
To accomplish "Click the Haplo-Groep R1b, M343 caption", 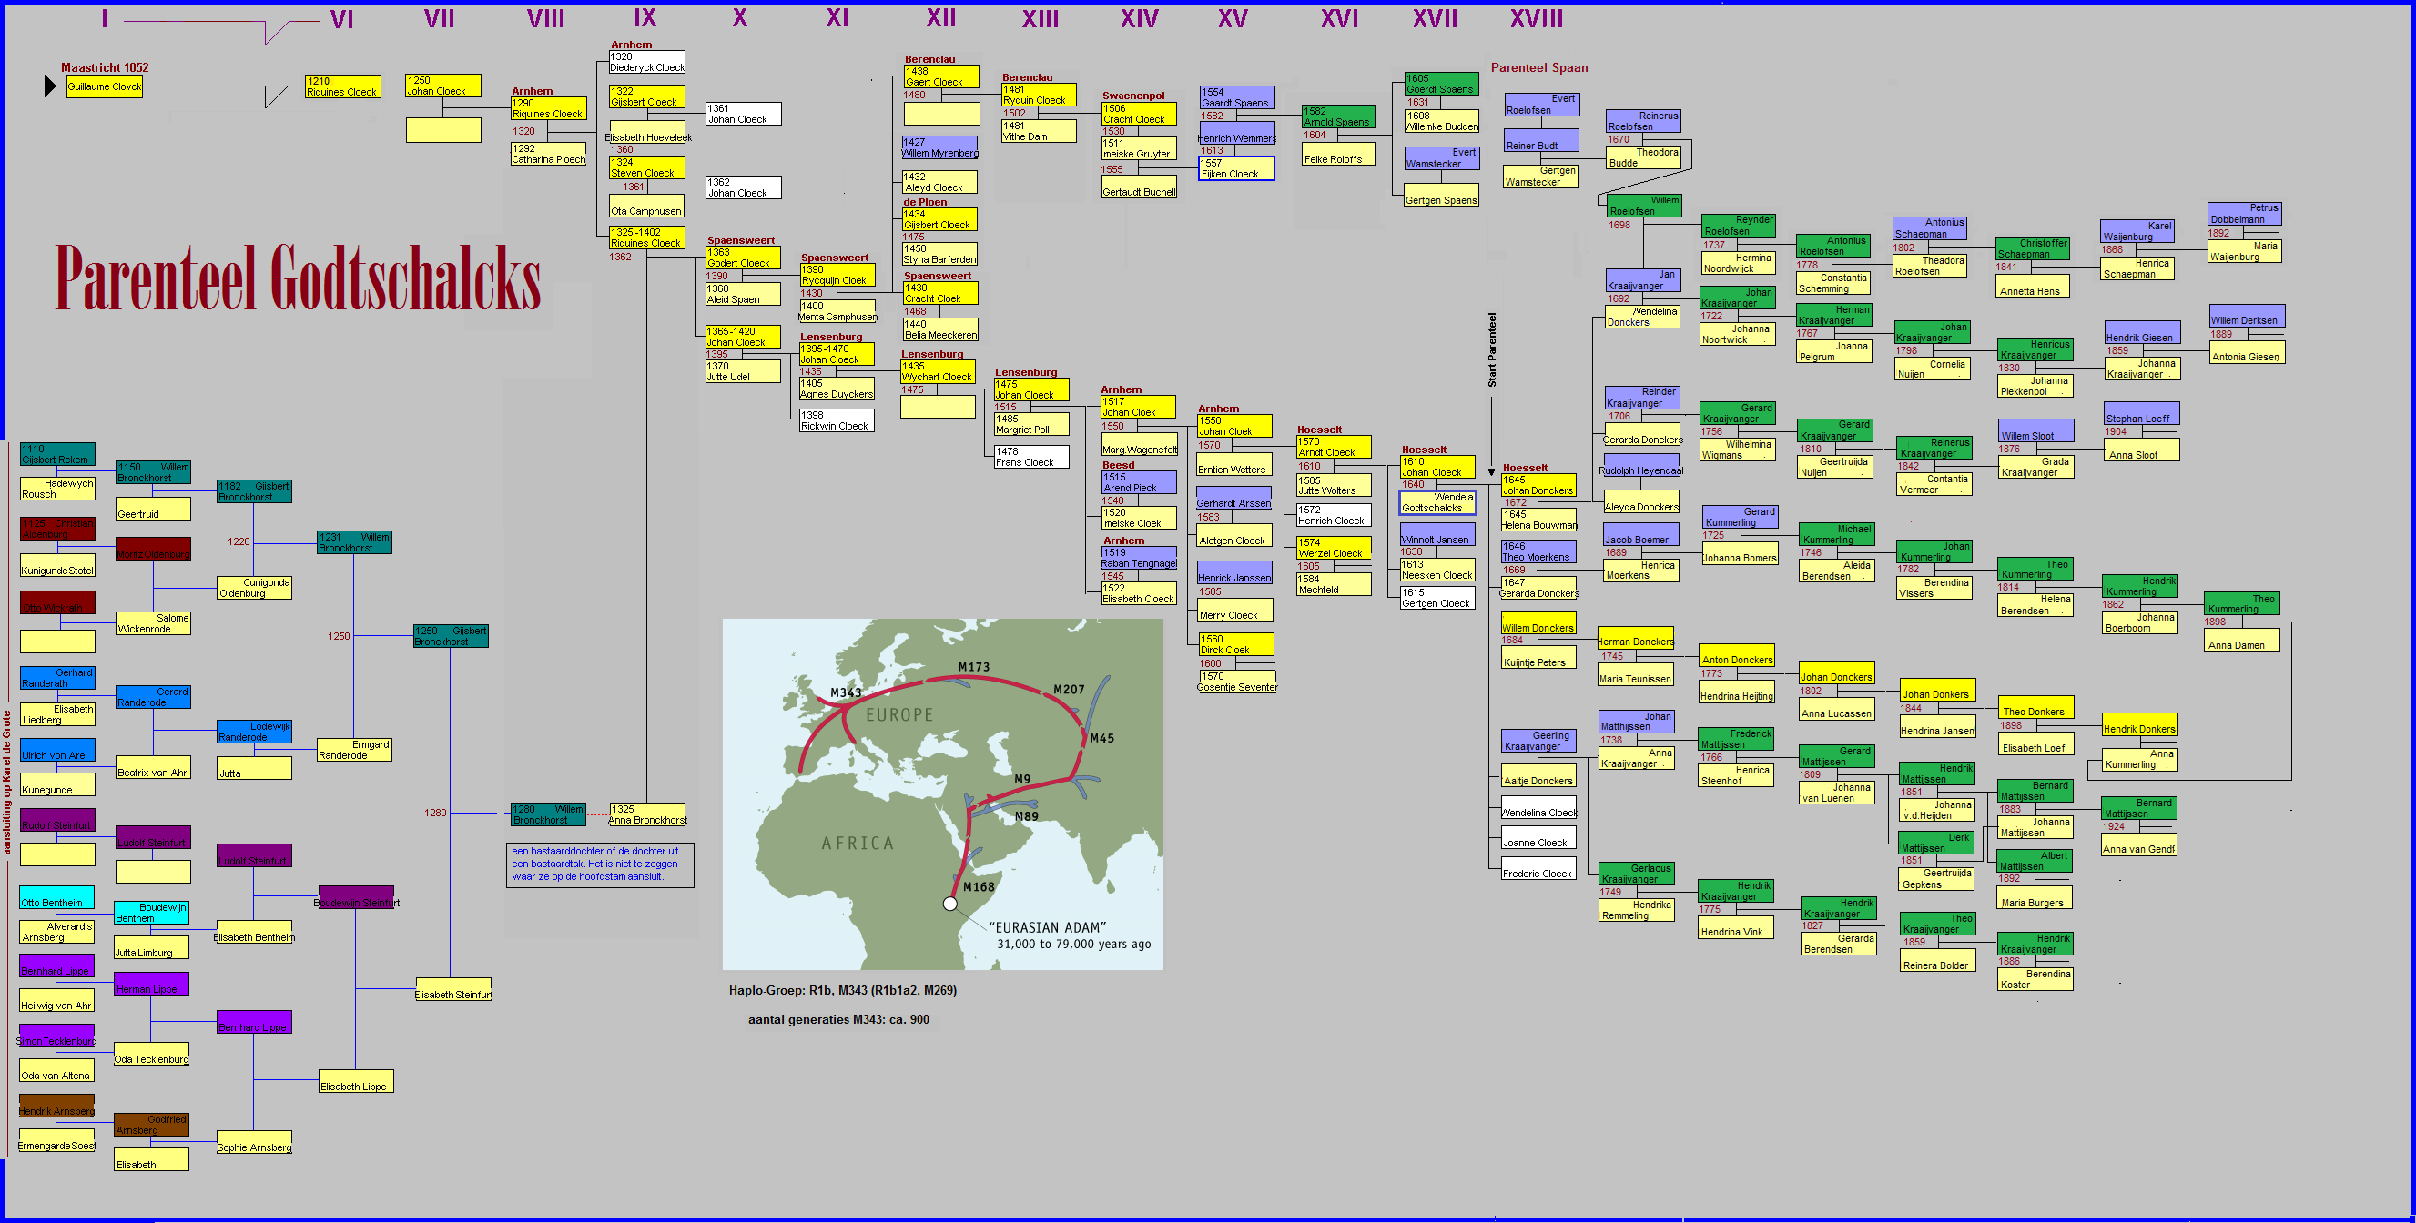I will 842,991.
